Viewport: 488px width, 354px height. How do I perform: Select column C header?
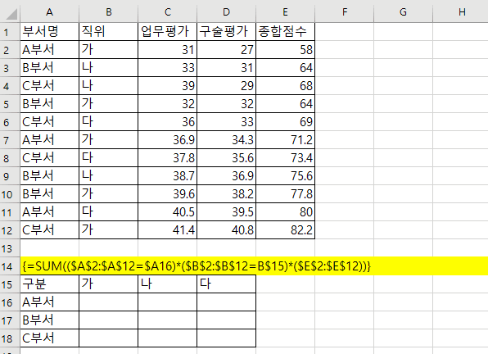click(167, 11)
